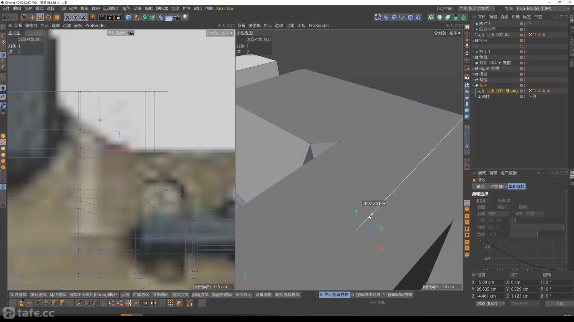Add a cube primitive object
The height and width of the screenshot is (322, 574).
129,17
